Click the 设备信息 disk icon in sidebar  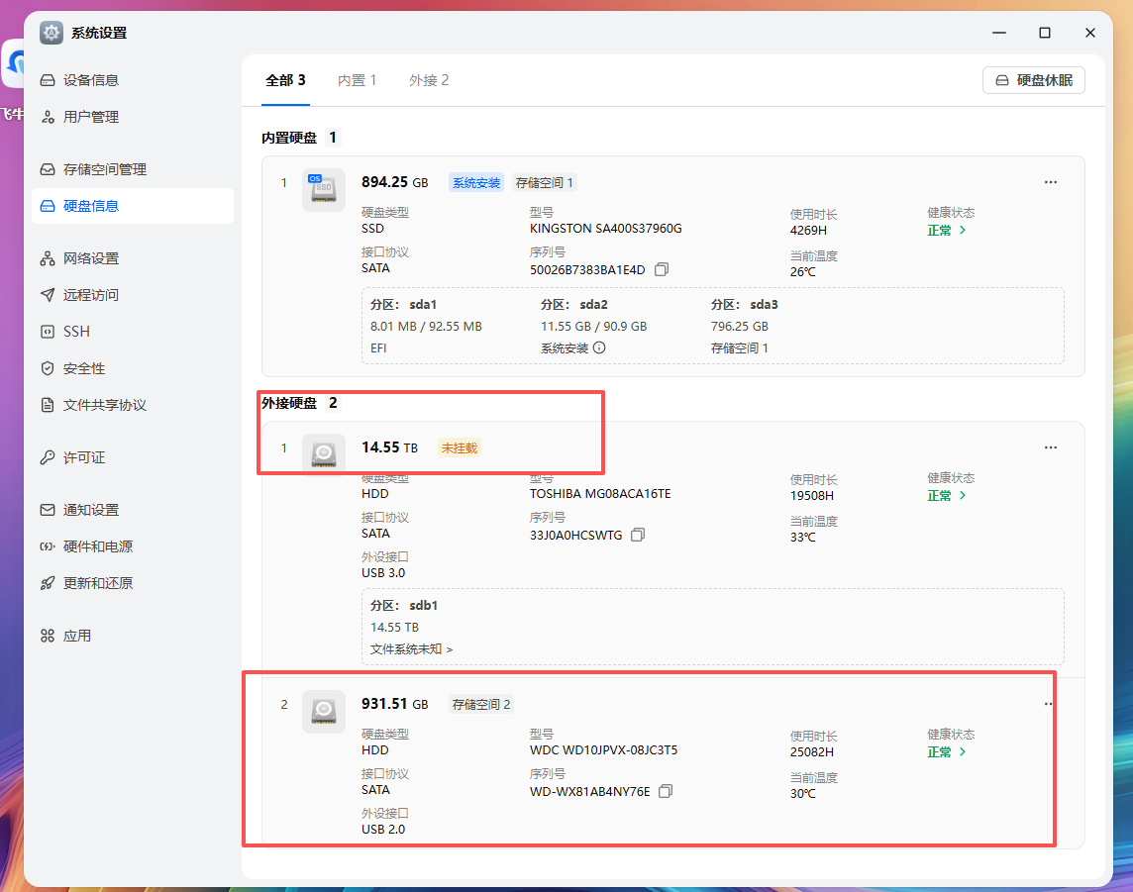[48, 80]
